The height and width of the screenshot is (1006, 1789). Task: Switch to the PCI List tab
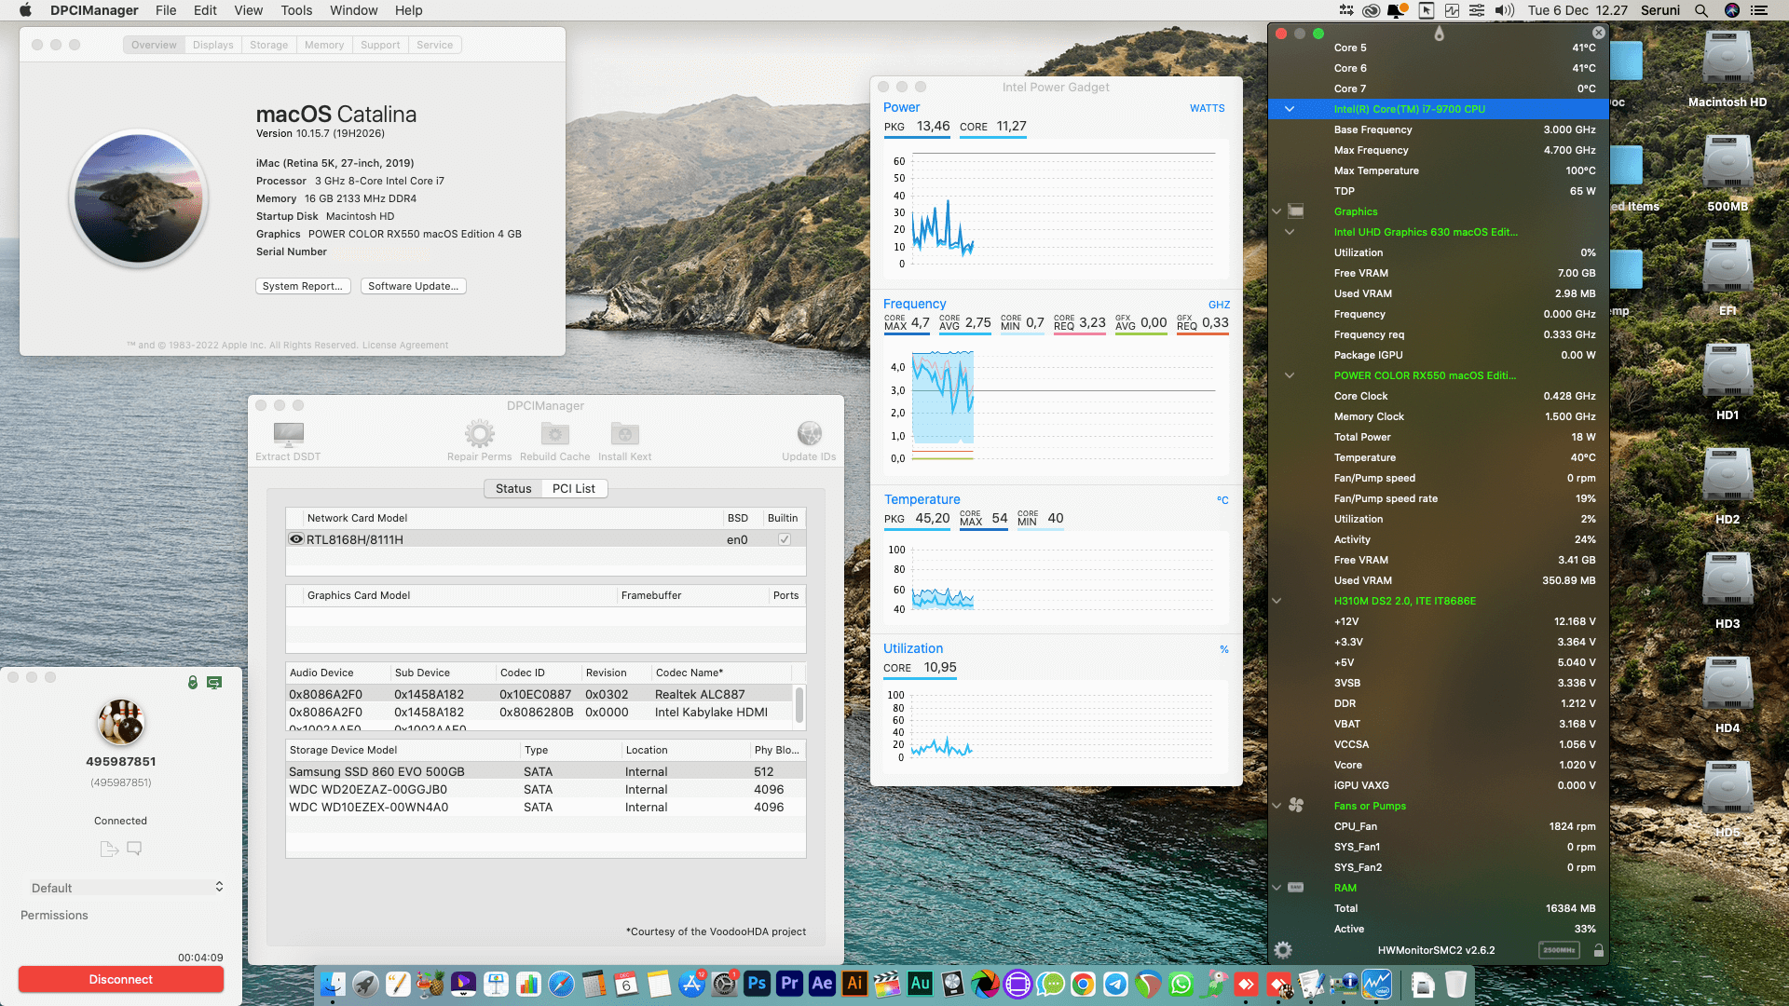[573, 488]
